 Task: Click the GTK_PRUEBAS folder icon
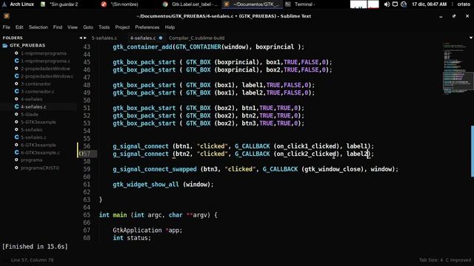5,46
